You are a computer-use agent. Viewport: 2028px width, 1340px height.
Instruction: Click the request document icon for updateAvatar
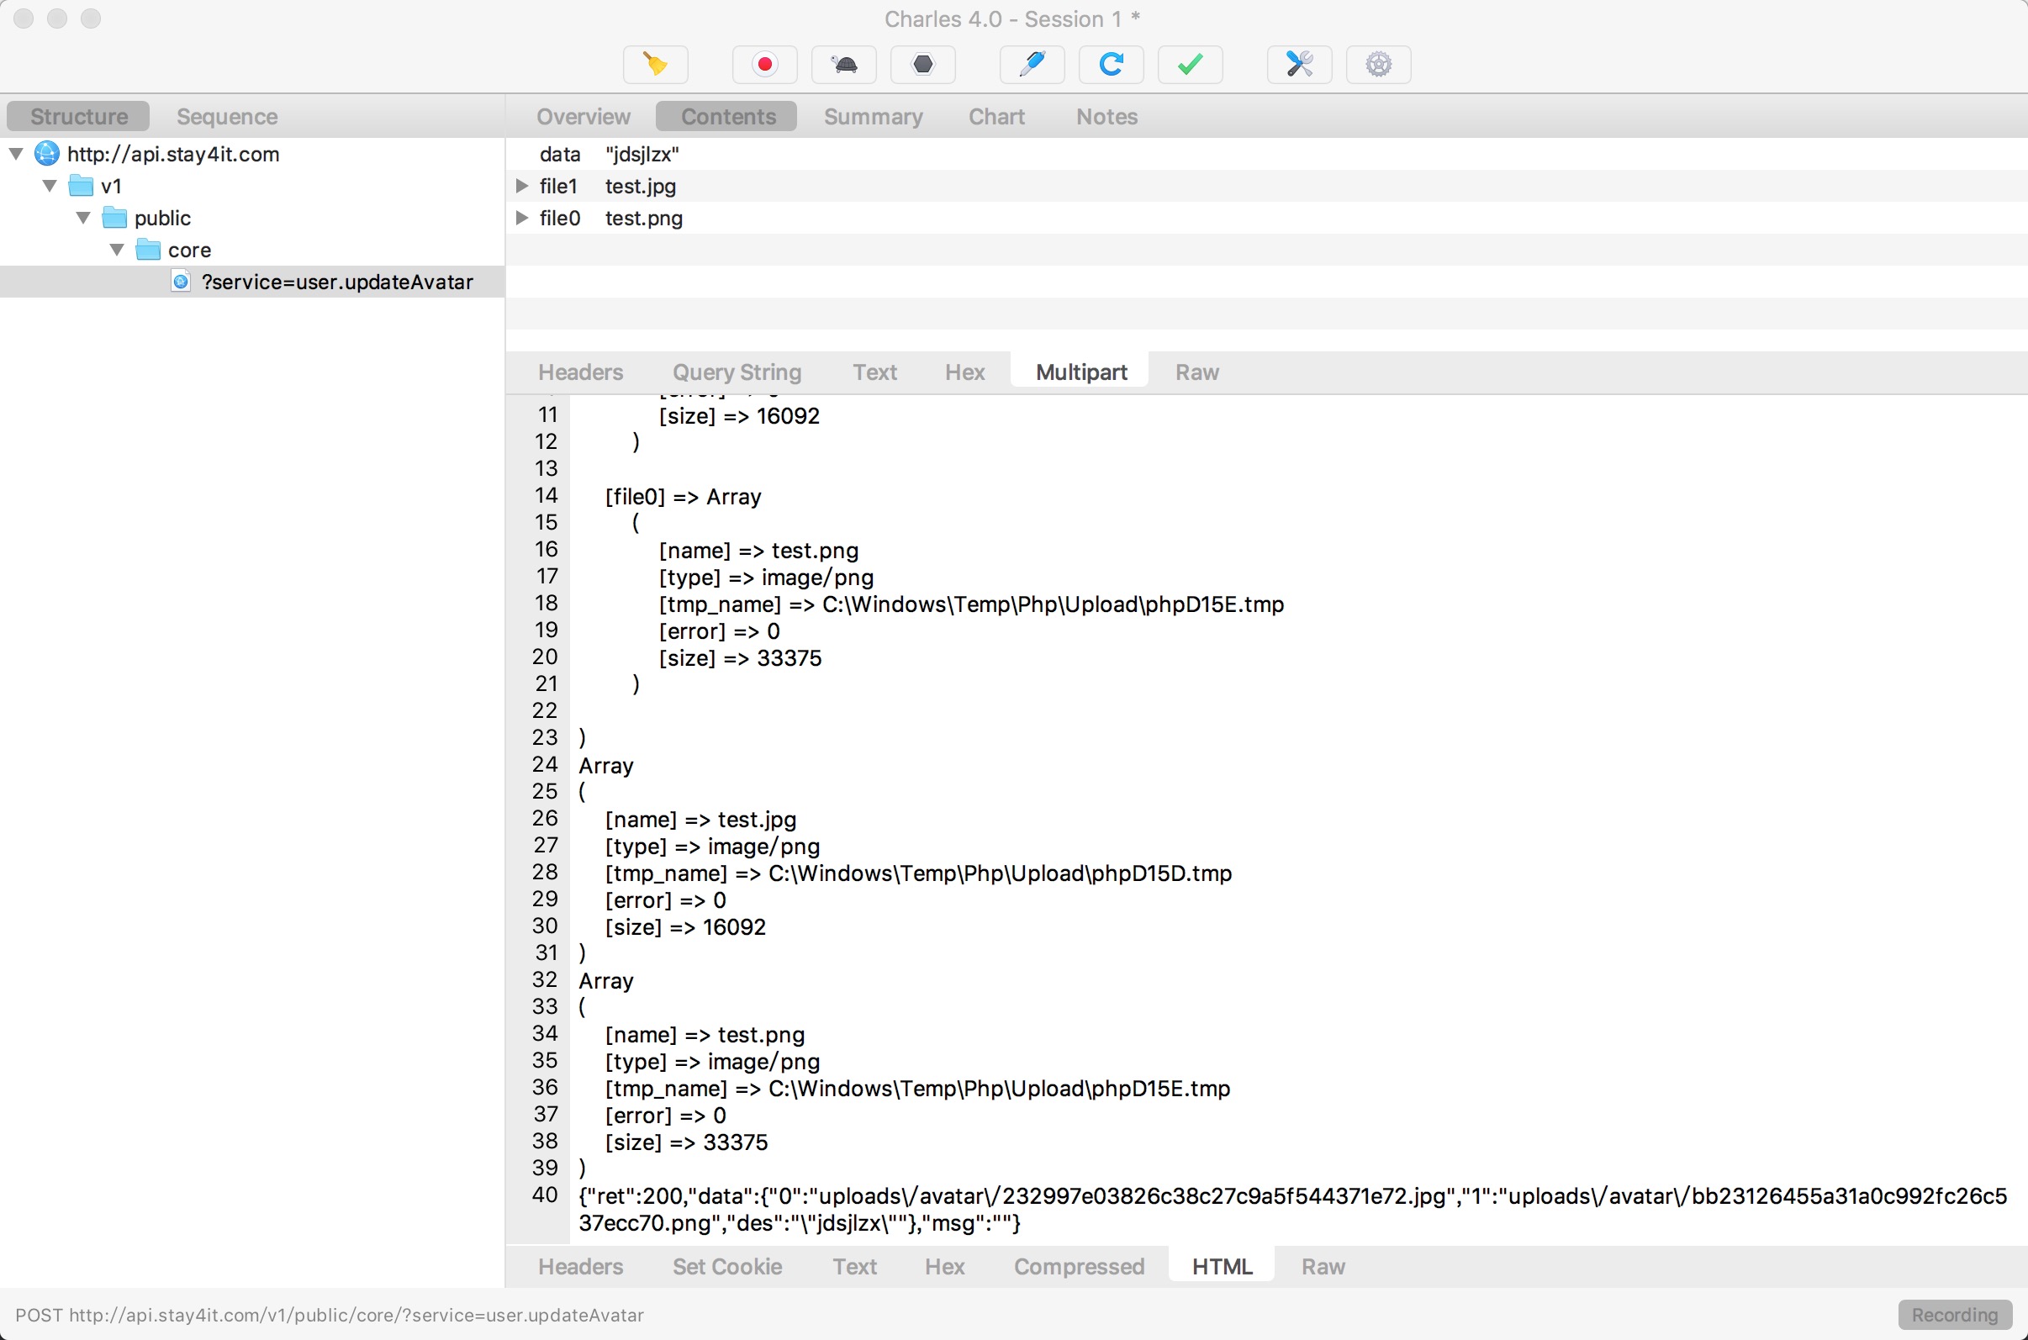pyautogui.click(x=180, y=282)
